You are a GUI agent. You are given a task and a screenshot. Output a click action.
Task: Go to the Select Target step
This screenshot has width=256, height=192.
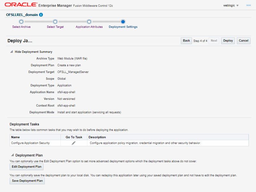(55, 27)
